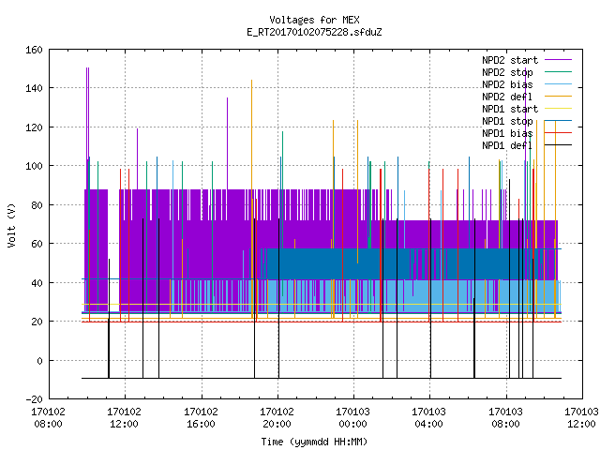Click the 'Volt (V)' y-axis label
This screenshot has width=600, height=450.
pos(12,226)
